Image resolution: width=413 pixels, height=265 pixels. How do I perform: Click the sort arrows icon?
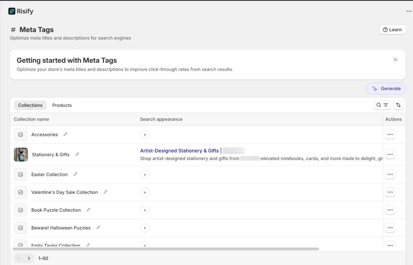tap(398, 105)
